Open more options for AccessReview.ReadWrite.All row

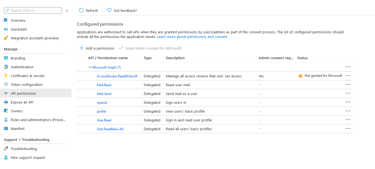click(348, 76)
